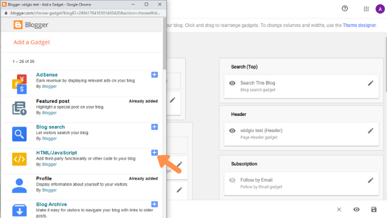Open Blogger author link under Featured post

pos(49,113)
